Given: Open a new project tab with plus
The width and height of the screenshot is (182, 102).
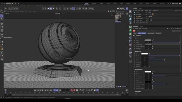Looking at the screenshot, I should (x=18, y=3).
